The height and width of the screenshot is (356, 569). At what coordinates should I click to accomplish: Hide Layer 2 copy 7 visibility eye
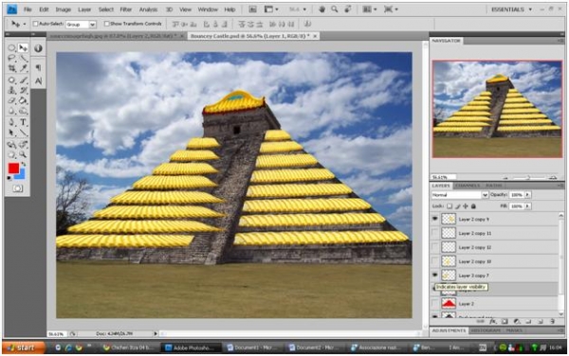434,276
